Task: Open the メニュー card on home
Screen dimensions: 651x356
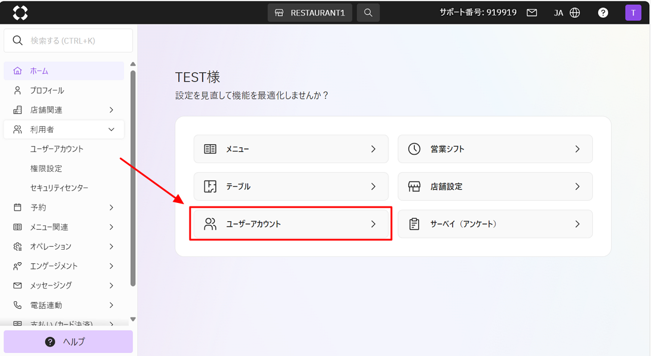Action: click(x=291, y=149)
